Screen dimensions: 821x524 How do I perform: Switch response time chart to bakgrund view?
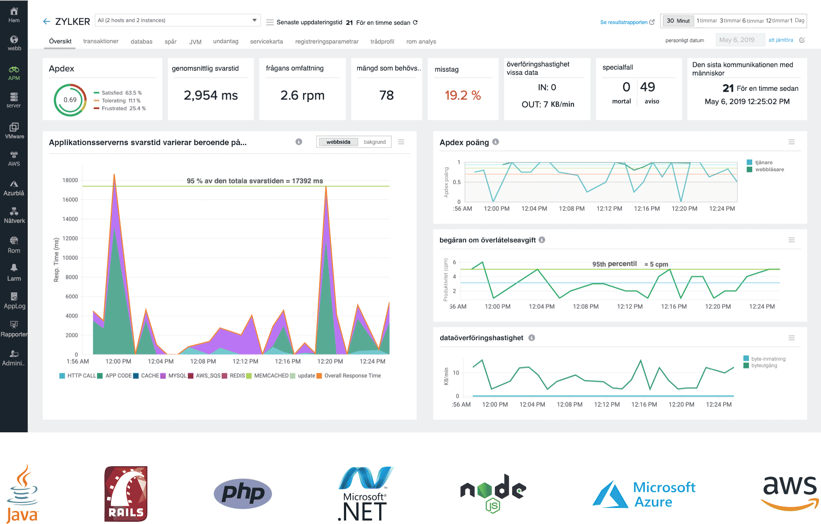[x=374, y=142]
